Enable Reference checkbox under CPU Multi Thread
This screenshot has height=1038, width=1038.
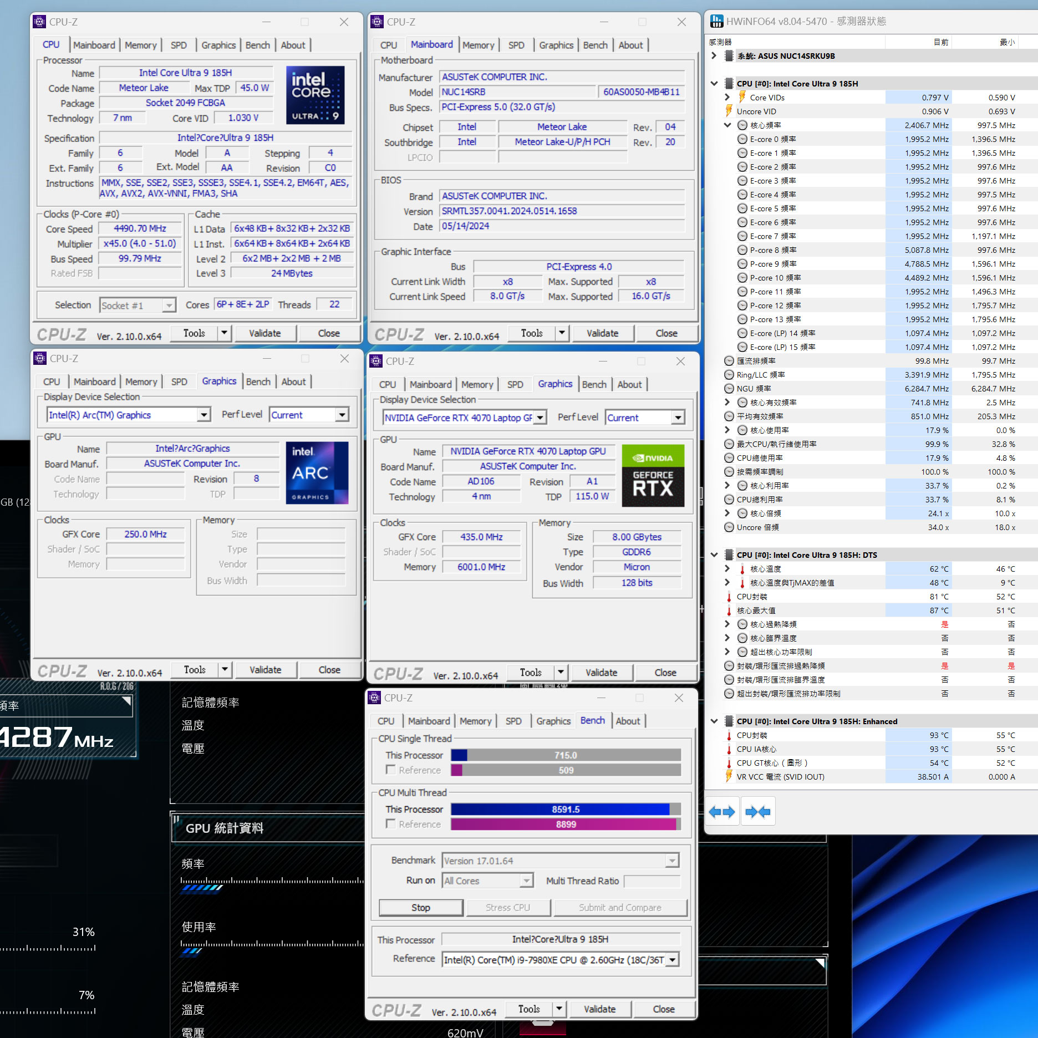click(391, 823)
